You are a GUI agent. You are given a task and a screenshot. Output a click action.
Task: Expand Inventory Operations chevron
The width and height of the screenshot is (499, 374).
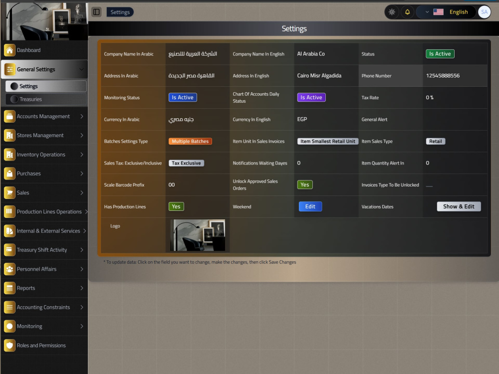[82, 155]
